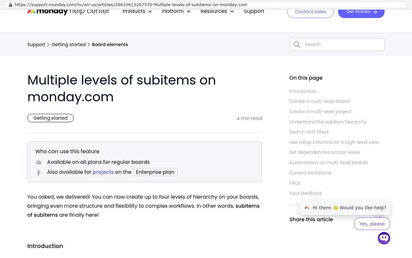
Task: Jump to Your feedback section
Action: click(x=306, y=193)
